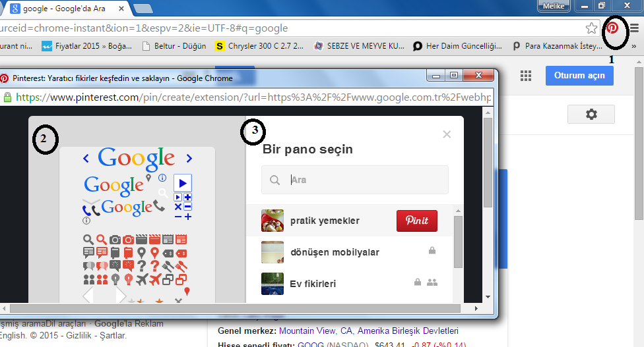Open the Mountain View, CA, link
The image size is (644, 347).
pos(316,331)
